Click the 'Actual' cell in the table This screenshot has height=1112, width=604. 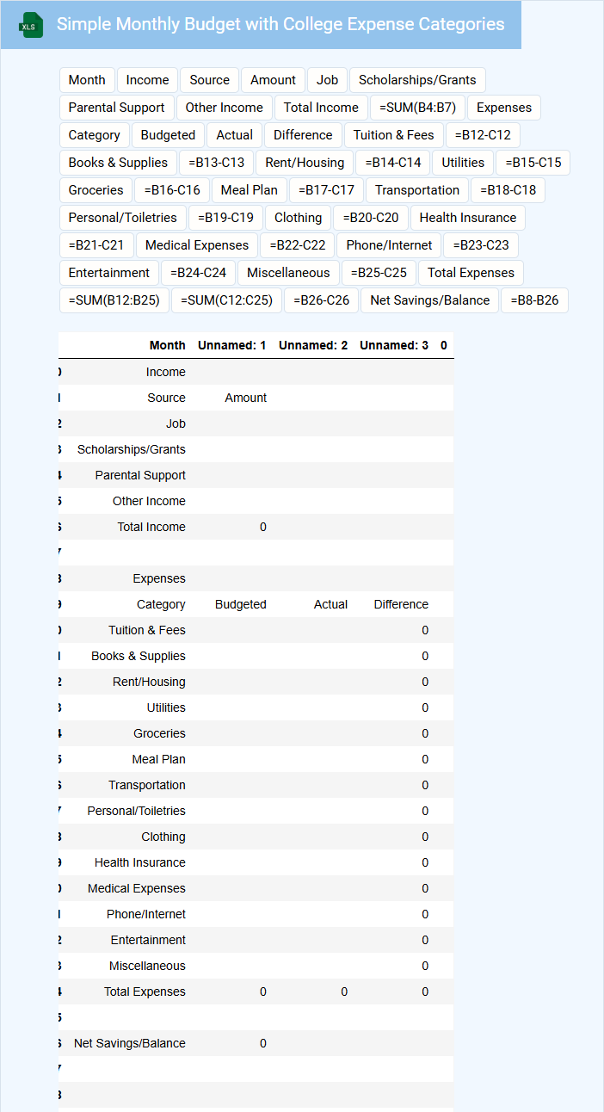click(330, 604)
